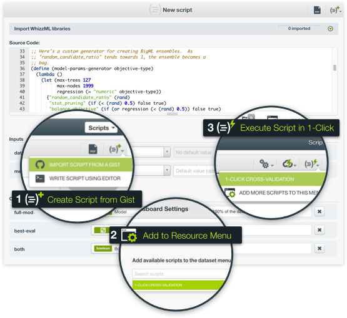Click the "Default value (opt" input field

(194, 171)
